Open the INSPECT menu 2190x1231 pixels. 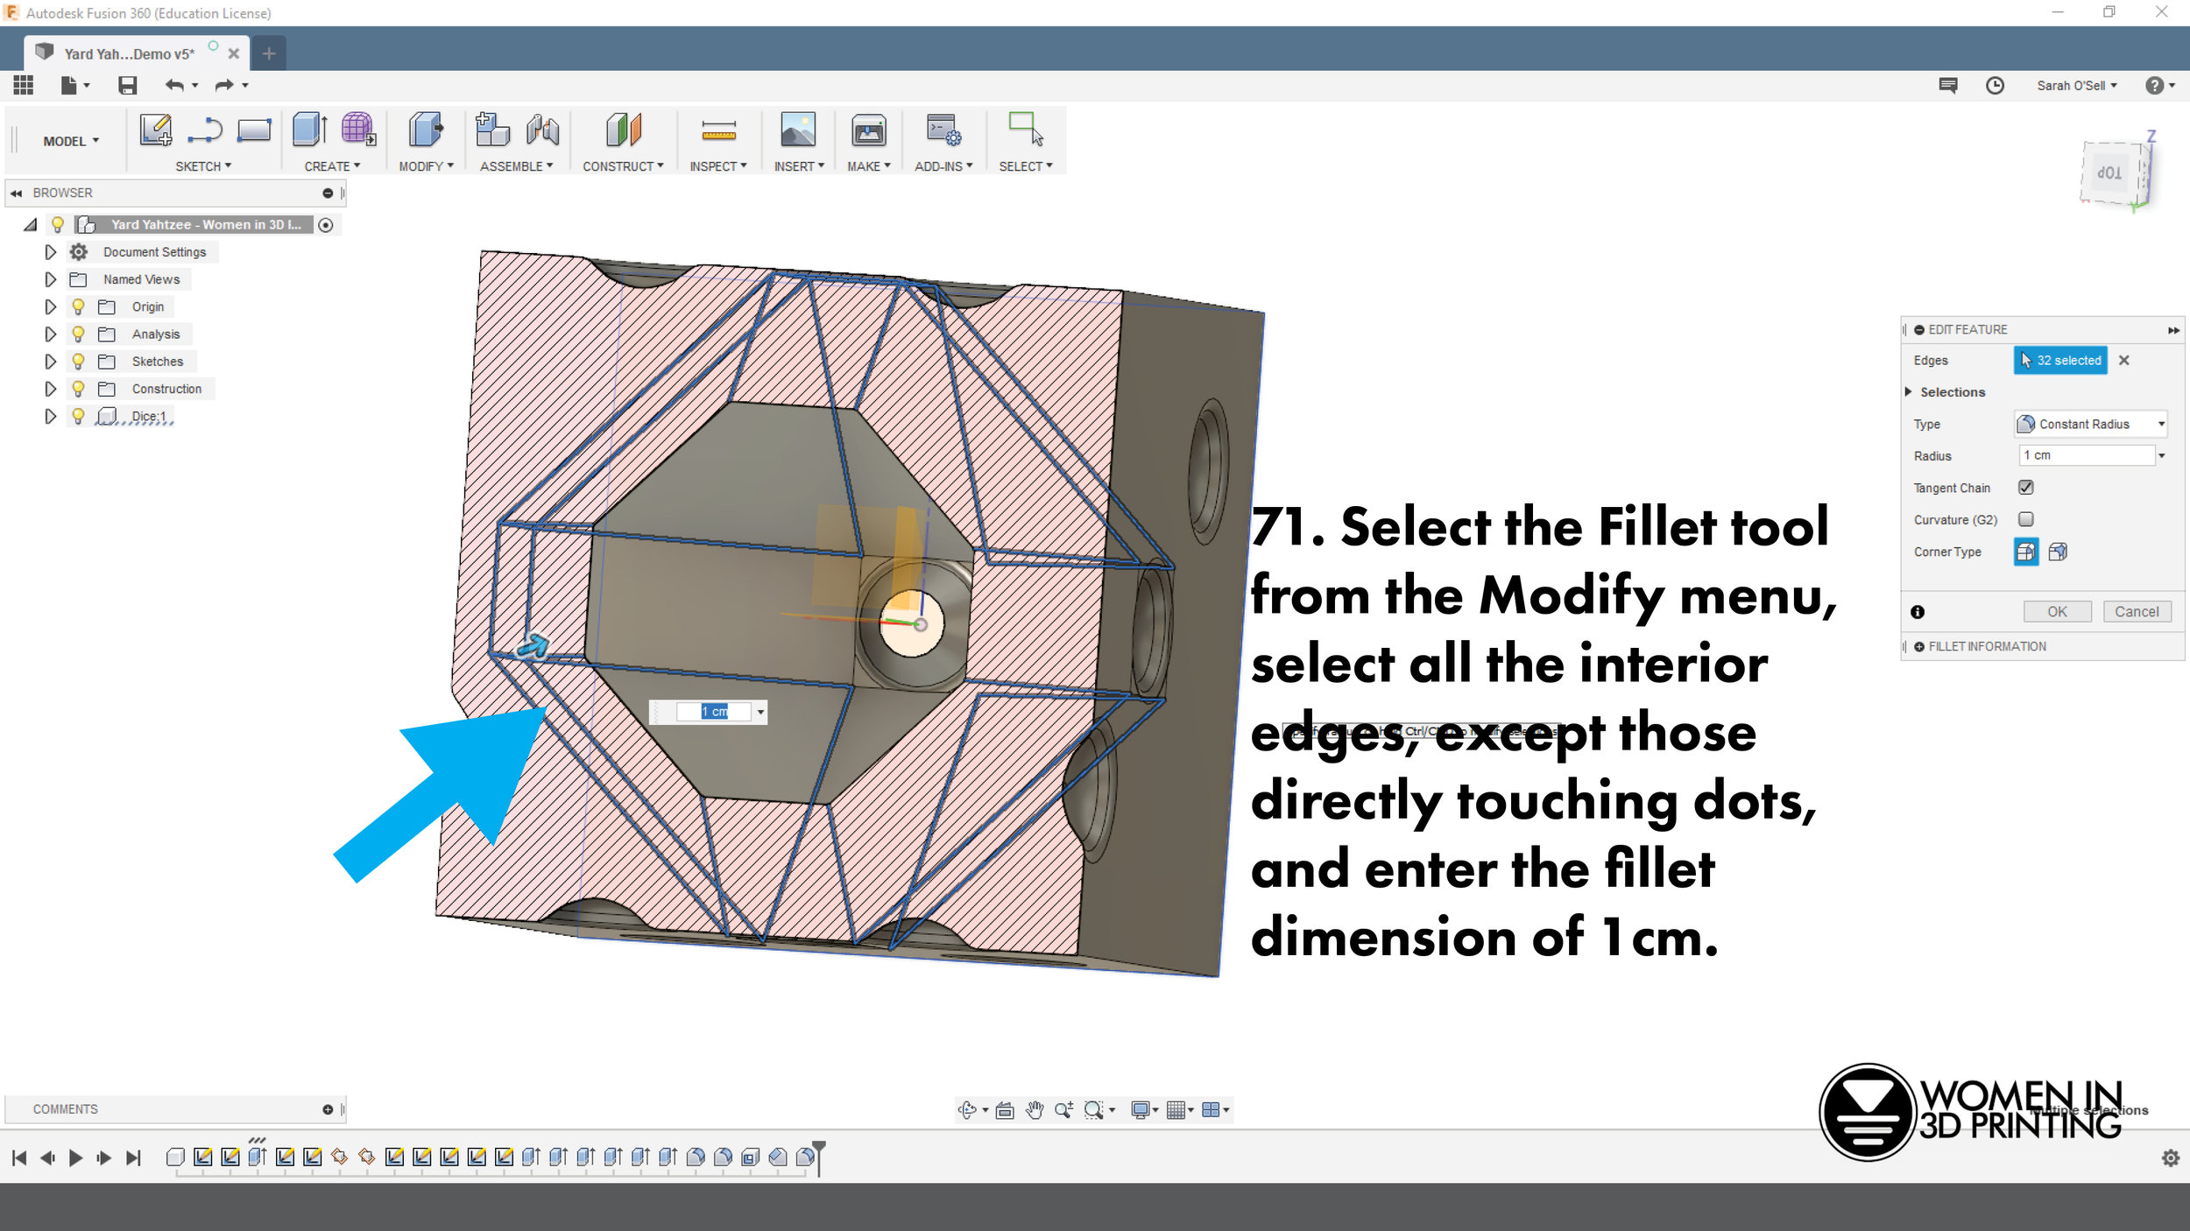coord(718,166)
